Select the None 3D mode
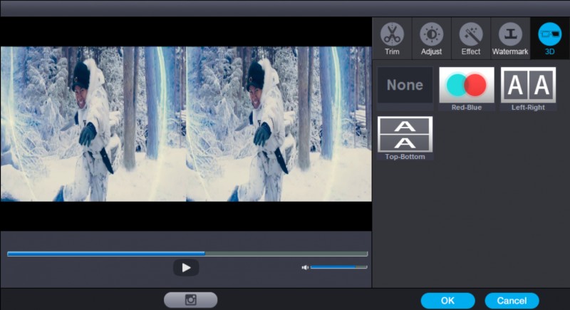This screenshot has width=570, height=310. (x=405, y=86)
